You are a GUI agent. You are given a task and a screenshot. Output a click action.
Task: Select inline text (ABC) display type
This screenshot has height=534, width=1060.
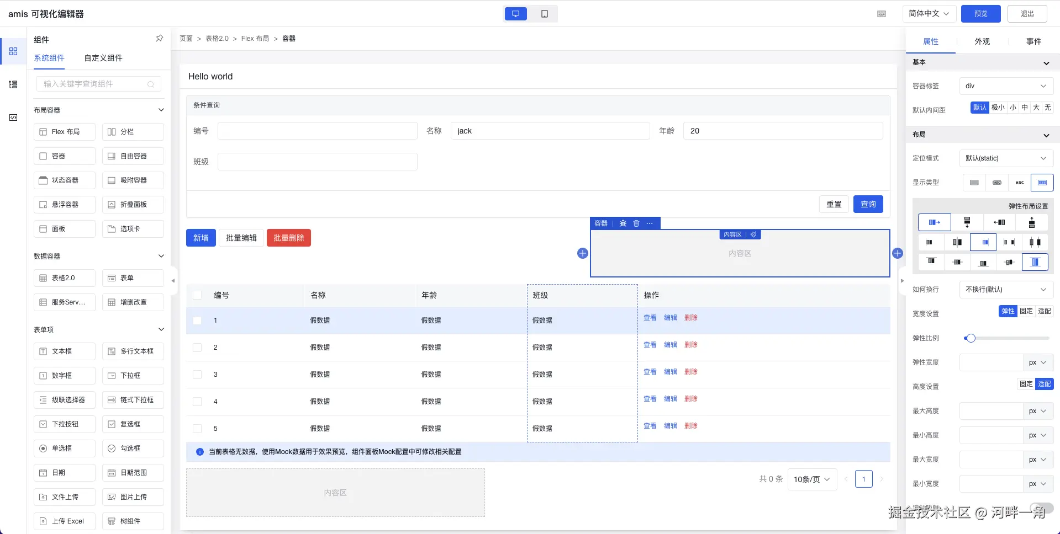coord(1020,183)
